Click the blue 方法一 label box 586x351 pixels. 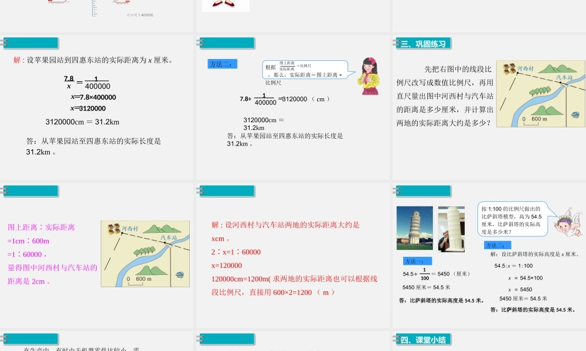click(417, 261)
